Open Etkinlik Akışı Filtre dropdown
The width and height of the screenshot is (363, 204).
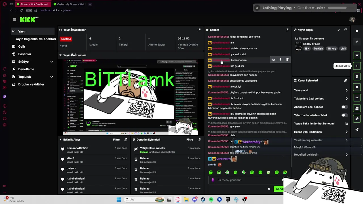tap(116, 140)
